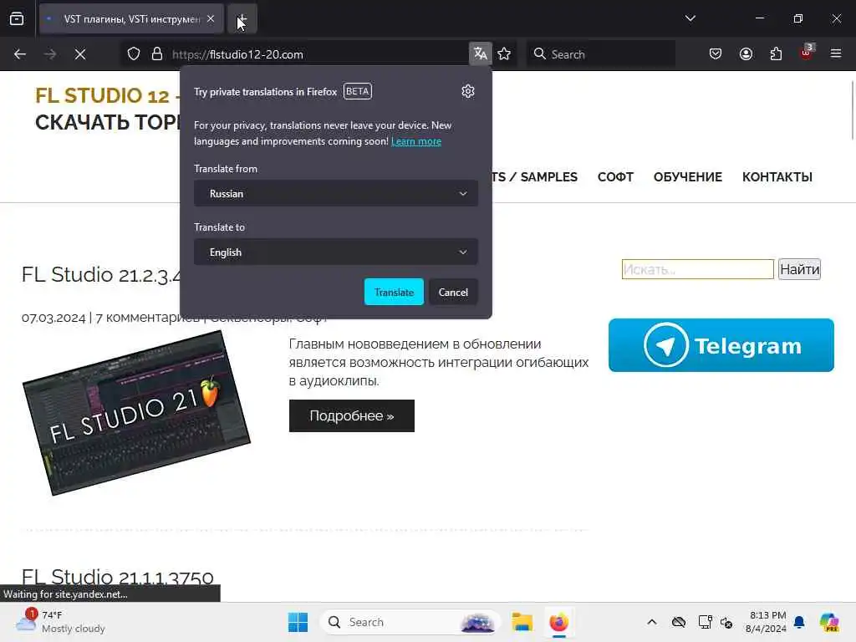This screenshot has width=856, height=642.
Task: Open translation settings gear icon
Action: (468, 91)
